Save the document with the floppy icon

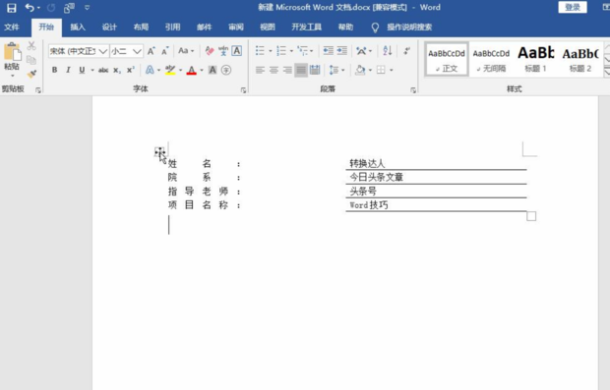[12, 8]
